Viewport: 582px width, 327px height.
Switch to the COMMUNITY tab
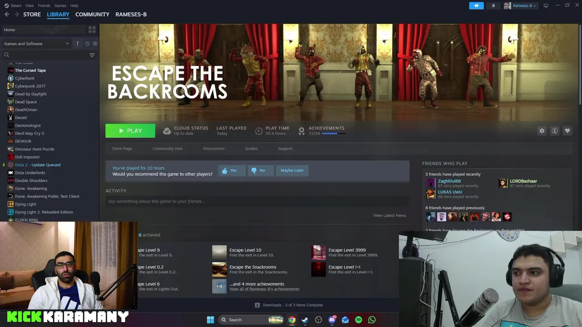[x=92, y=15]
